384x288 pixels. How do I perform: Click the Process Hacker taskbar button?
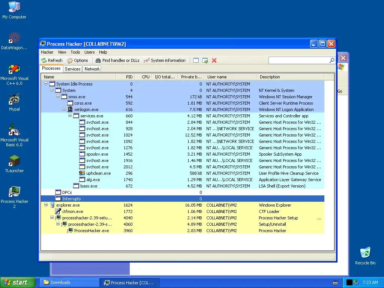click(130, 283)
